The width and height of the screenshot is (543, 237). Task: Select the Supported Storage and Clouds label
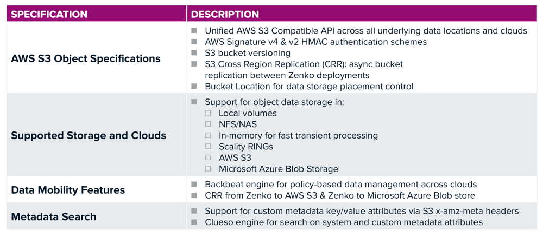click(89, 136)
